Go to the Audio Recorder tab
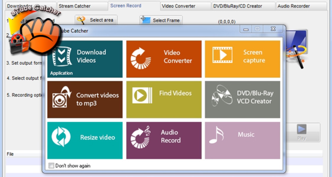Viewport: 332px width, 177px height. [x=294, y=6]
